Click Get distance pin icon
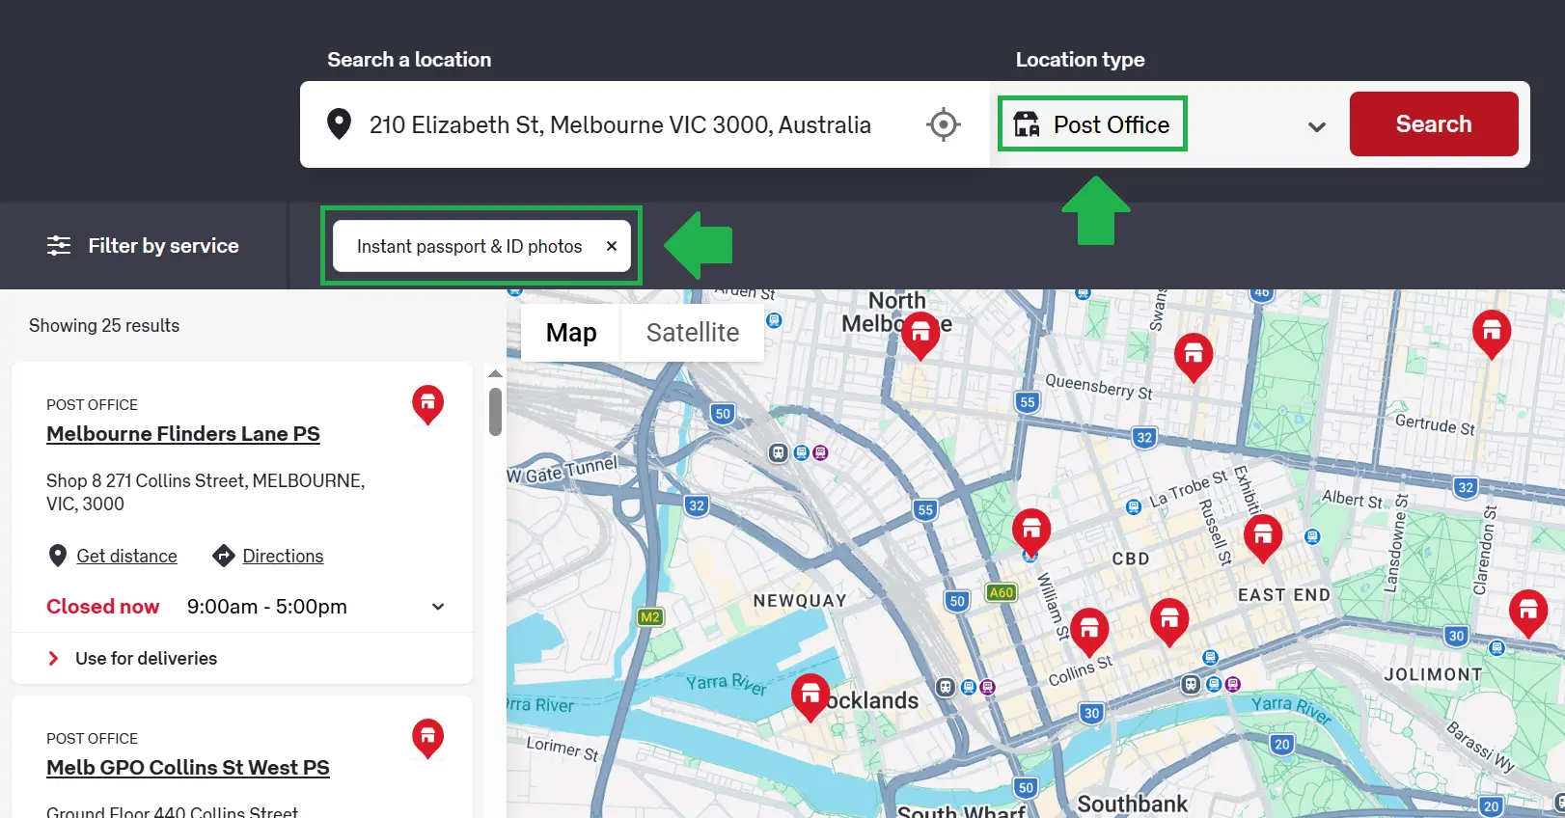This screenshot has width=1565, height=818. pyautogui.click(x=58, y=556)
